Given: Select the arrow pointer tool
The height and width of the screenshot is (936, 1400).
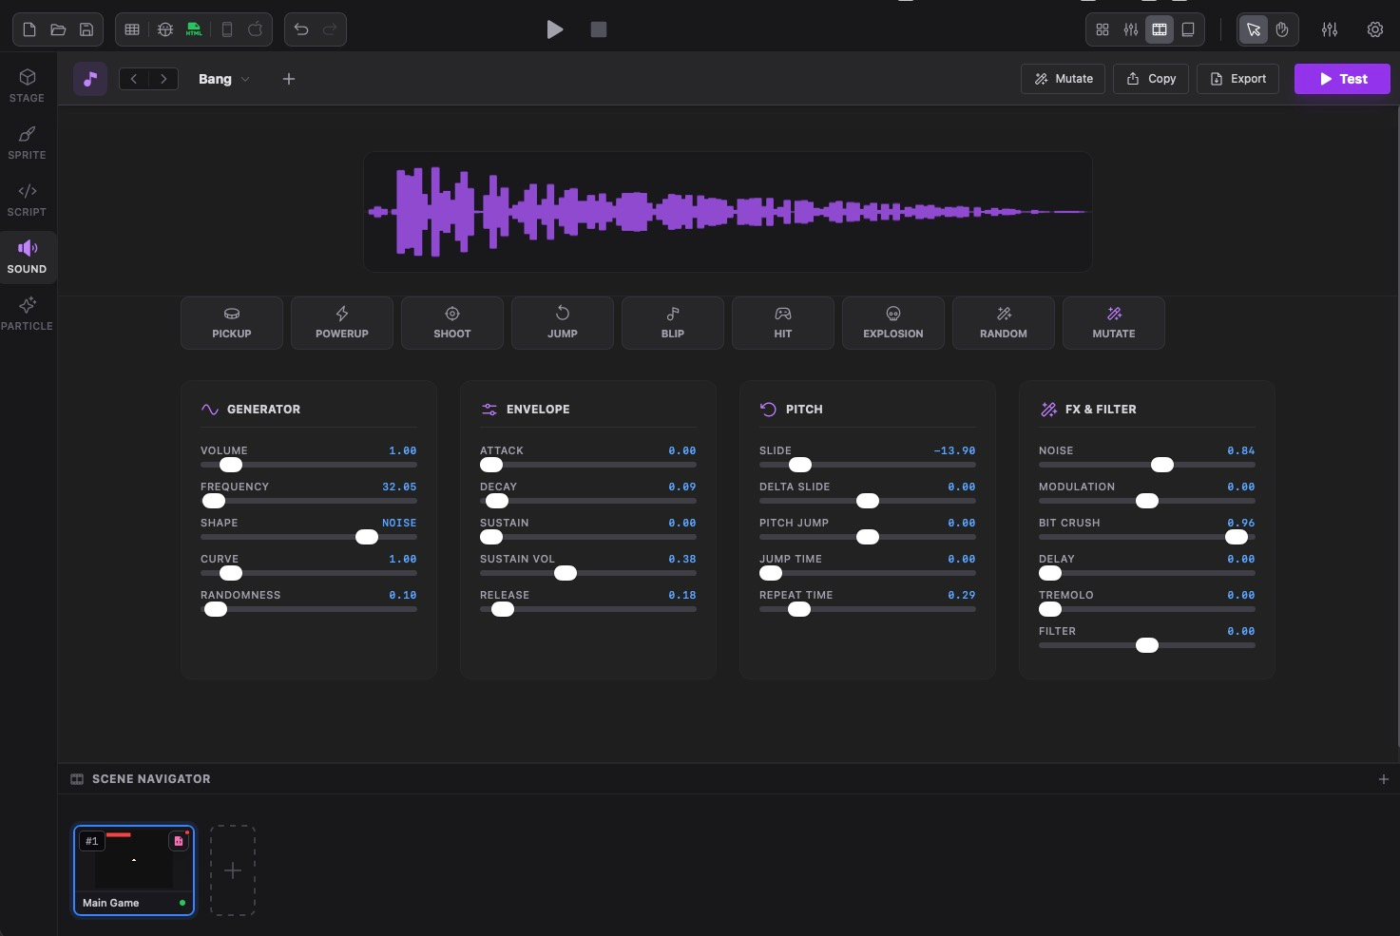Looking at the screenshot, I should click(x=1254, y=29).
